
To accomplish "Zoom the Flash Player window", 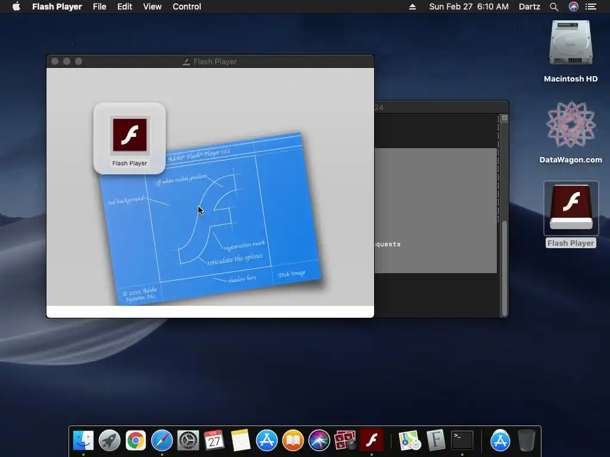I will (79, 61).
